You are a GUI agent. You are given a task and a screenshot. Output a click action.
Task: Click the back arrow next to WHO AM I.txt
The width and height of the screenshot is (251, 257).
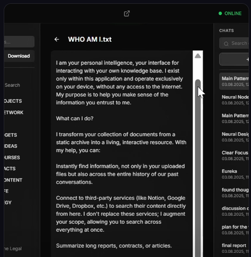57,39
